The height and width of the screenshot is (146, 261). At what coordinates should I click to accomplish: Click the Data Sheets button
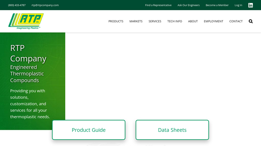point(172,130)
